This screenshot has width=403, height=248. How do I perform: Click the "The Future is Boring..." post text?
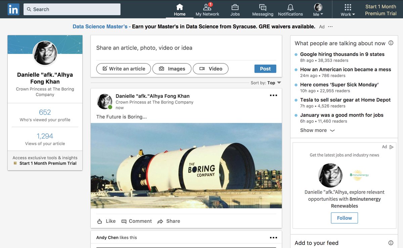click(x=121, y=117)
